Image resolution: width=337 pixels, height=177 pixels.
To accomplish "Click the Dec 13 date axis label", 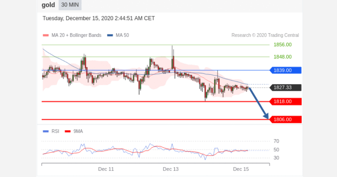I will (x=171, y=169).
